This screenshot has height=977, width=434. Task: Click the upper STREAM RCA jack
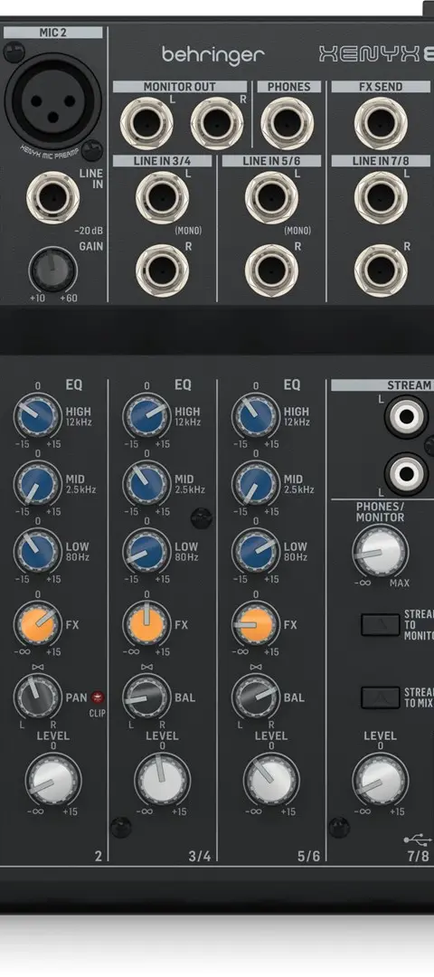coord(407,417)
